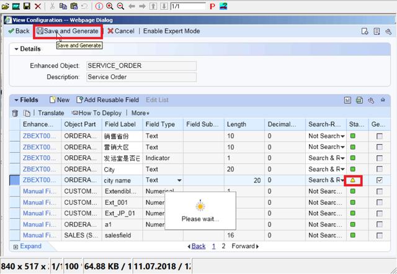Toggle the checkbox in the Indicator row
This screenshot has width=397, height=274.
[x=379, y=158]
